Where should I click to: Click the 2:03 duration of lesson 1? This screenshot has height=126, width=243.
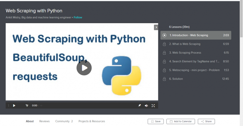(x=226, y=35)
